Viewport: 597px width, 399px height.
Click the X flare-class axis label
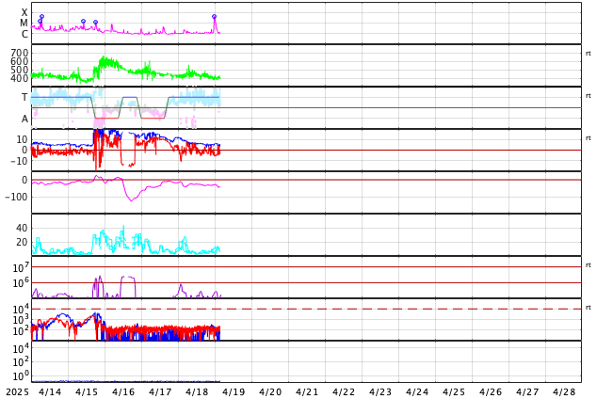[24, 12]
